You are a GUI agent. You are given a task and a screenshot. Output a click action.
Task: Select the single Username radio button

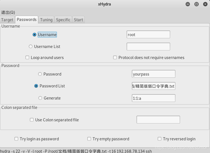pos(34,35)
